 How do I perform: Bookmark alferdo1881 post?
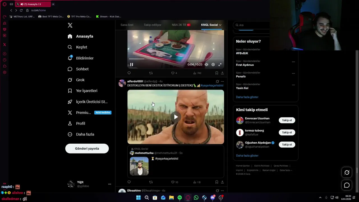pos(217,182)
